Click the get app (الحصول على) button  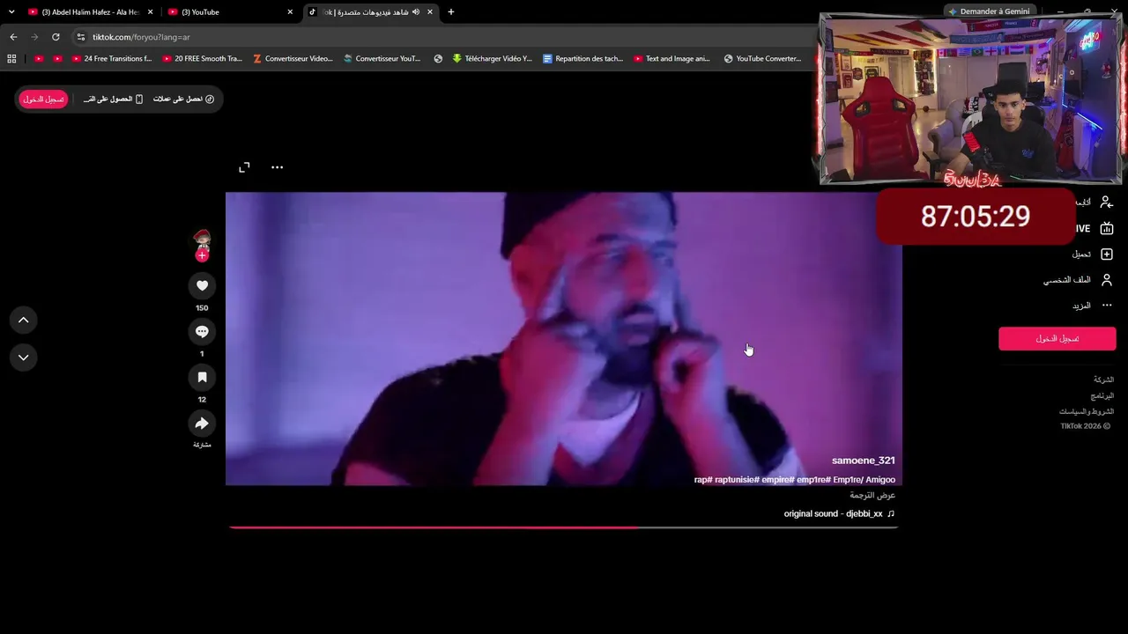[113, 100]
